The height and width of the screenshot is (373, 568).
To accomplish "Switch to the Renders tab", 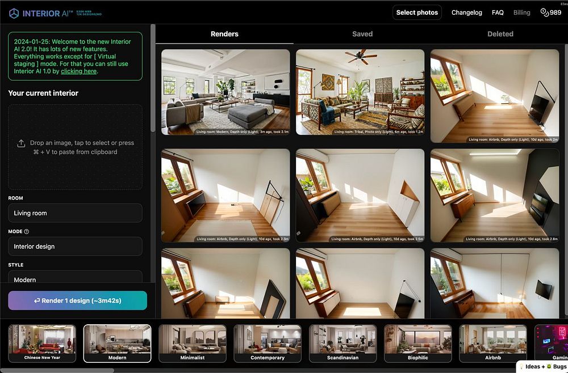I will pos(224,34).
